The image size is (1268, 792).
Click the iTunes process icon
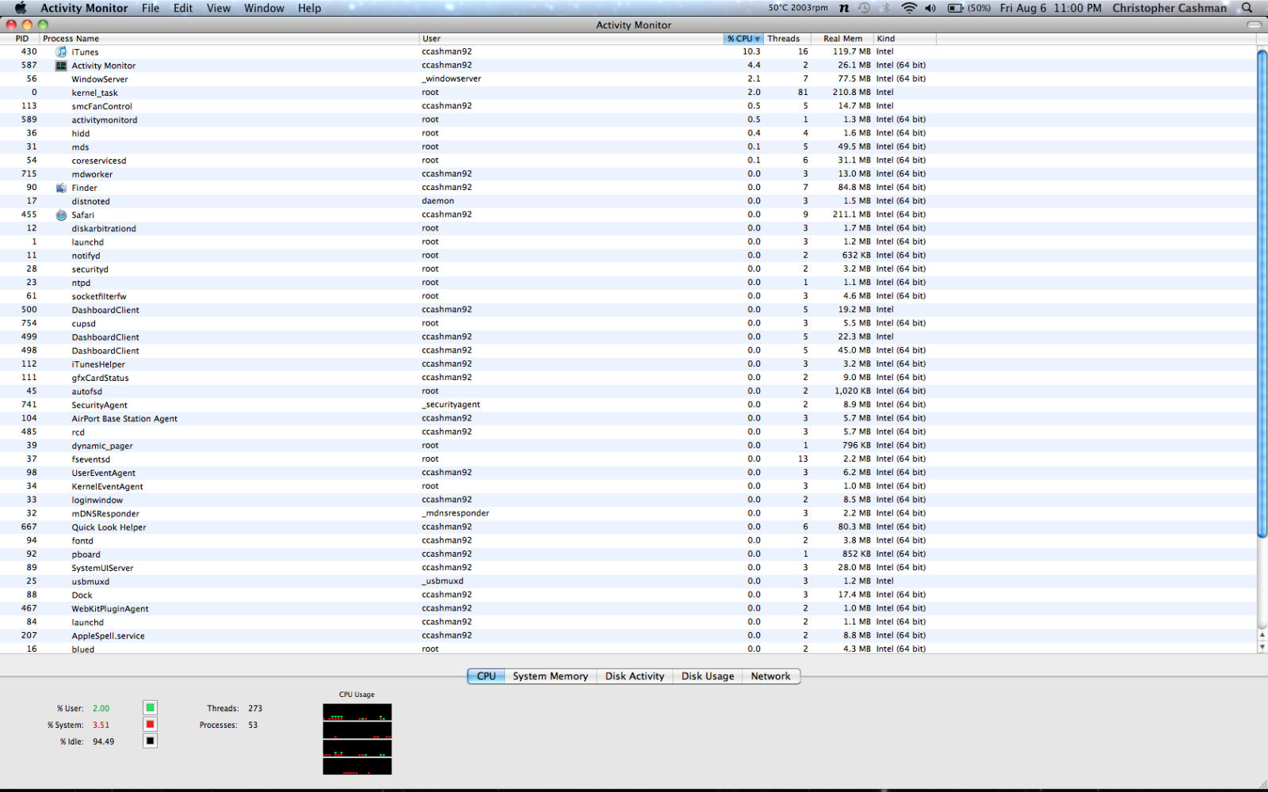[61, 52]
